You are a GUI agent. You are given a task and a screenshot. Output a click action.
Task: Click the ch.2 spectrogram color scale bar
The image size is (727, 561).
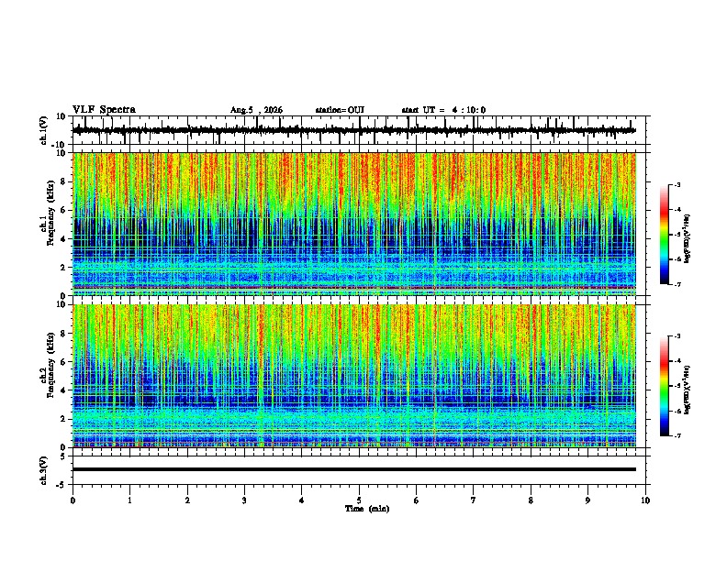point(664,386)
